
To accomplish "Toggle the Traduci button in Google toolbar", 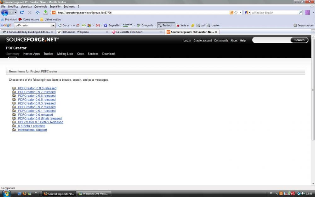I will (x=165, y=25).
